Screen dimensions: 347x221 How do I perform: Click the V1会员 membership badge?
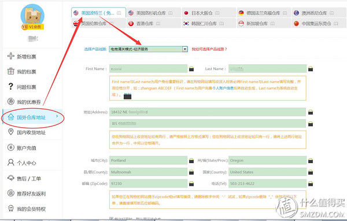point(32,27)
